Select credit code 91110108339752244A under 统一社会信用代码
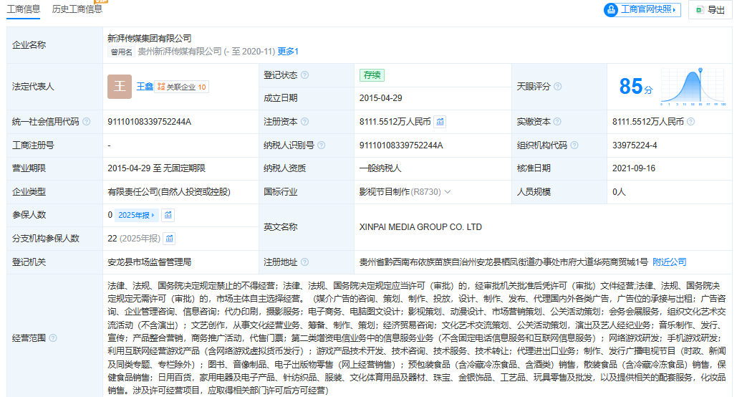The height and width of the screenshot is (397, 737). pos(150,122)
